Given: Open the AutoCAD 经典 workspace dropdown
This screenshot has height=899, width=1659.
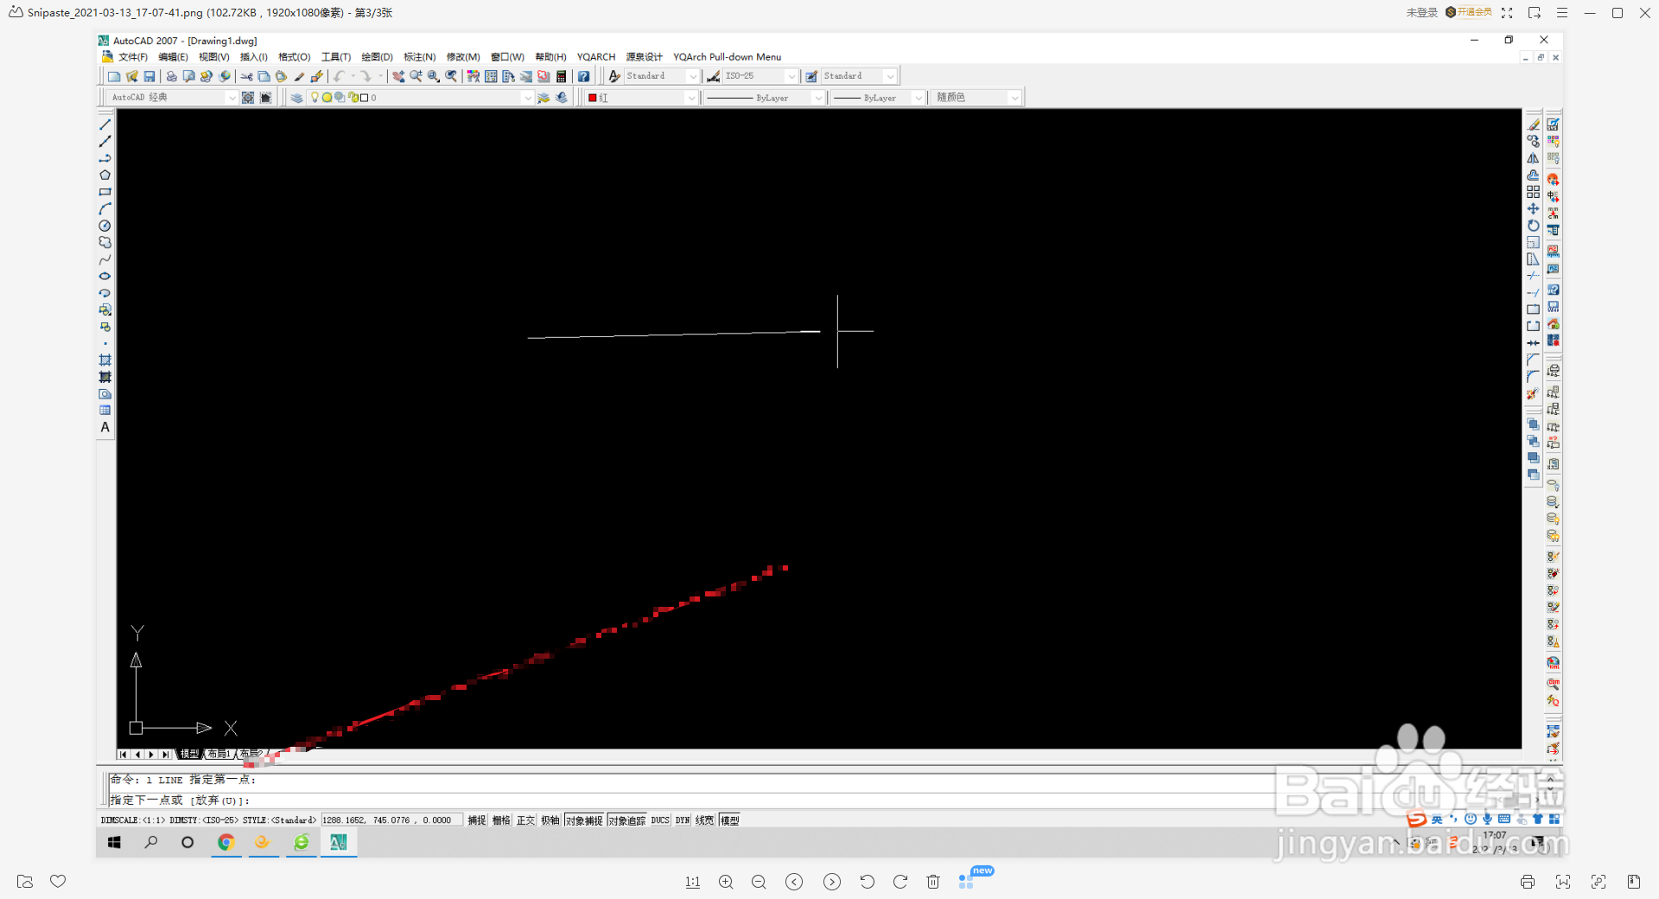Looking at the screenshot, I should coord(232,98).
